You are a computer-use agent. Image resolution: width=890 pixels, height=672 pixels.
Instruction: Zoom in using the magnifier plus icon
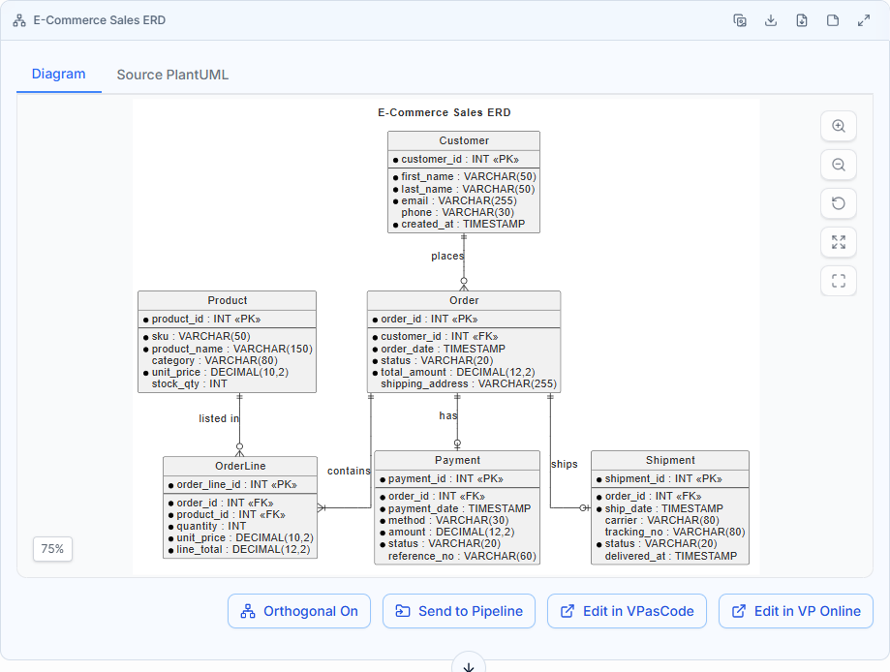[x=839, y=126]
